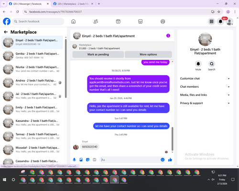Go back using the Marketplace back arrow

(6, 32)
